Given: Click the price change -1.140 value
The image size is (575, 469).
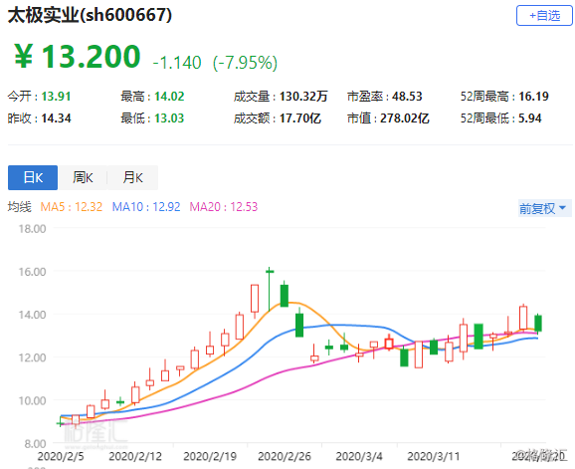Looking at the screenshot, I should [x=177, y=63].
